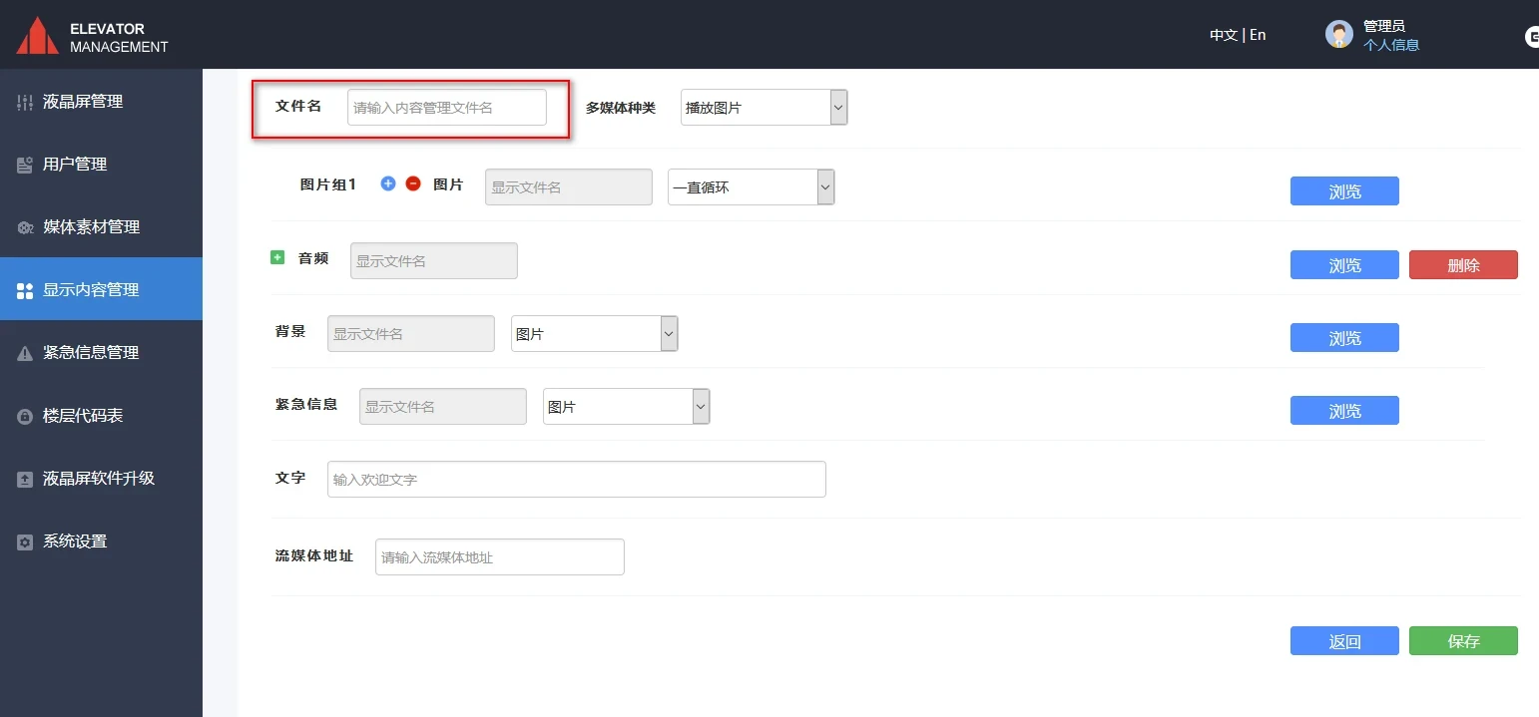
Task: Open 用户管理 menu
Action: point(101,165)
